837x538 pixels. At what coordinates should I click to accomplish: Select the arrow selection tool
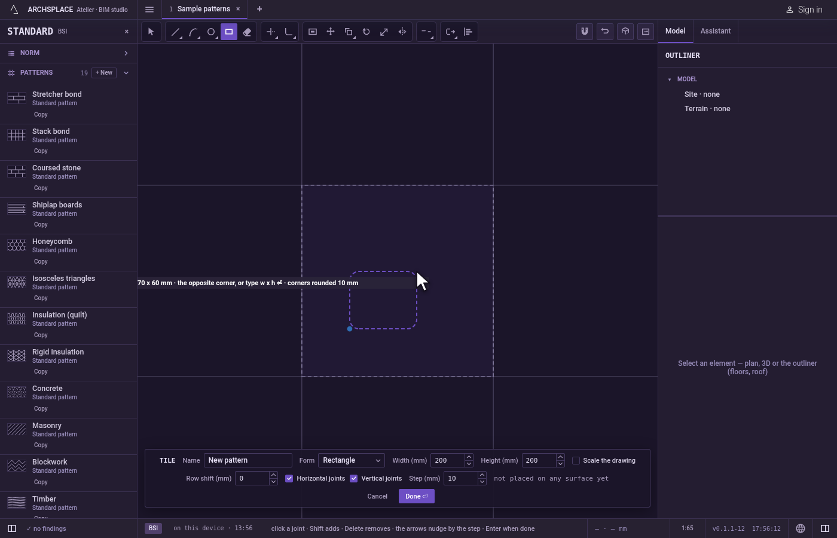(151, 32)
